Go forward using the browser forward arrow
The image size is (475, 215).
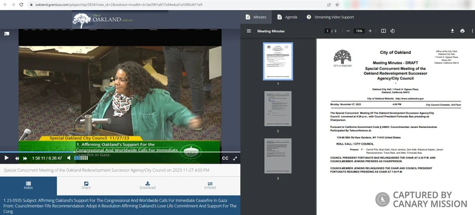[13, 5]
